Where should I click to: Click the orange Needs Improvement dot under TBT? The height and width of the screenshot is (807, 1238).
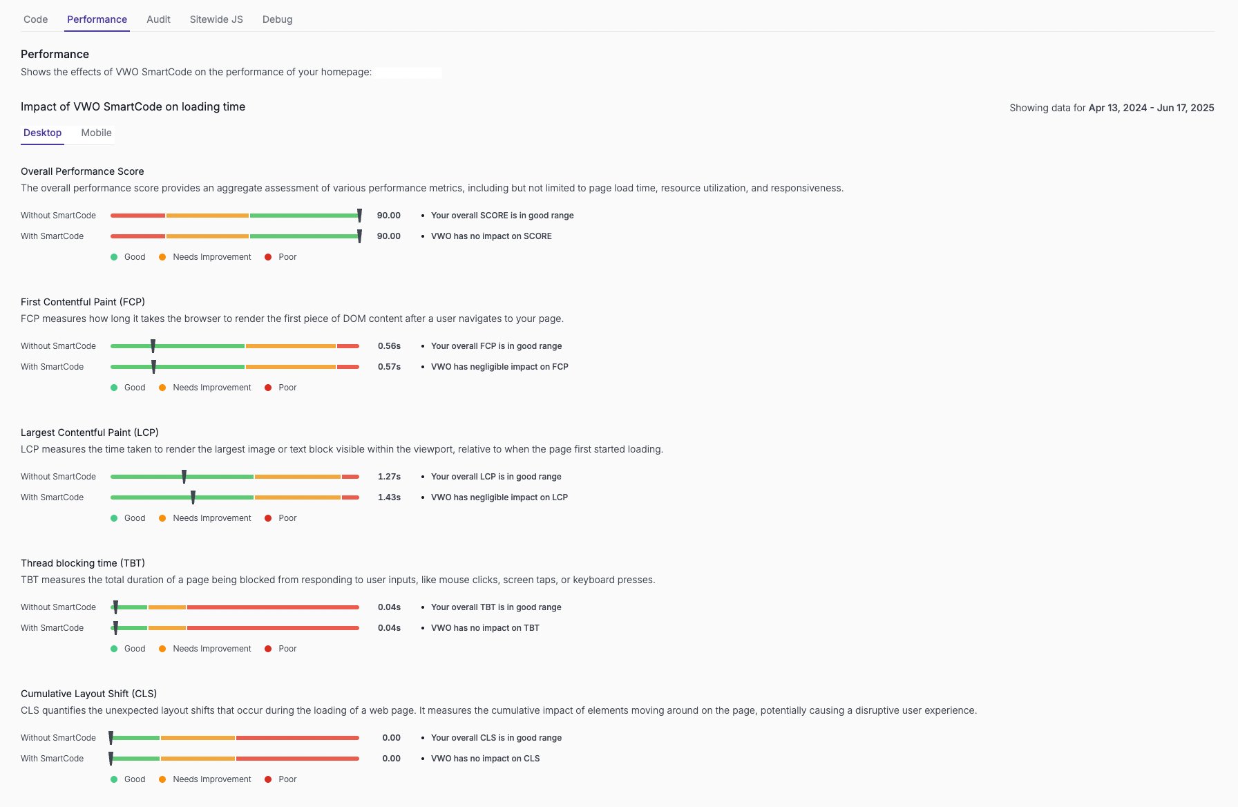pos(162,649)
